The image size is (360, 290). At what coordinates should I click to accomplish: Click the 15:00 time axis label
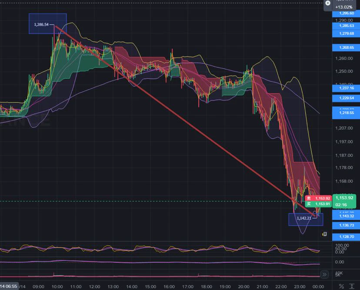click(150, 287)
